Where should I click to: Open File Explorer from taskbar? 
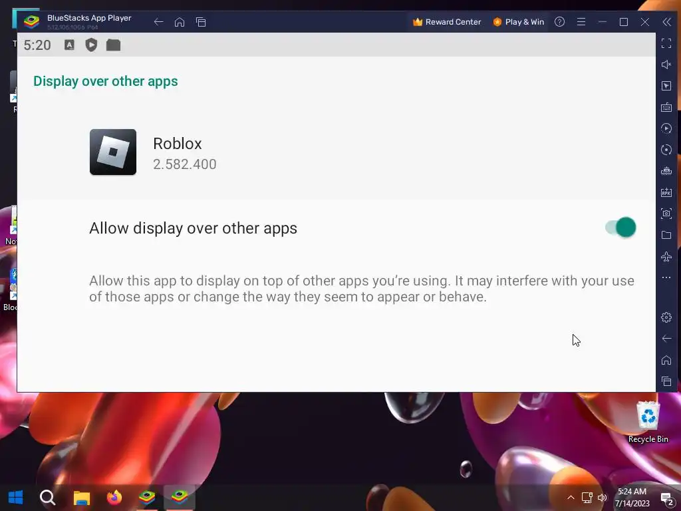click(82, 498)
